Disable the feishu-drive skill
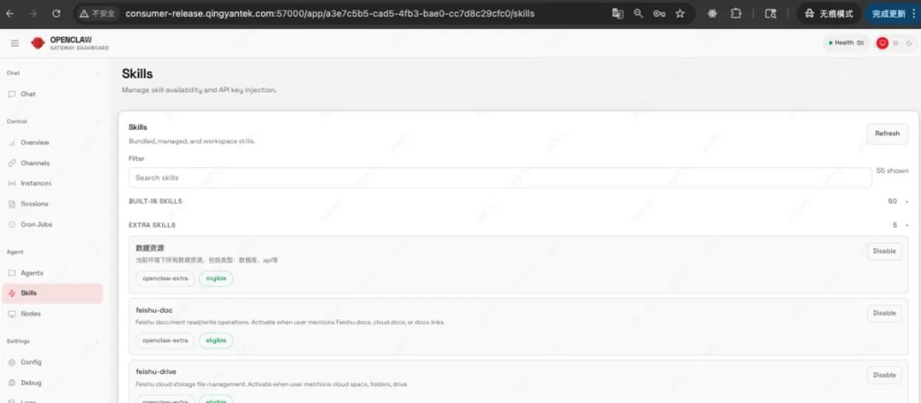Screen dimensions: 921x403 tap(884, 375)
